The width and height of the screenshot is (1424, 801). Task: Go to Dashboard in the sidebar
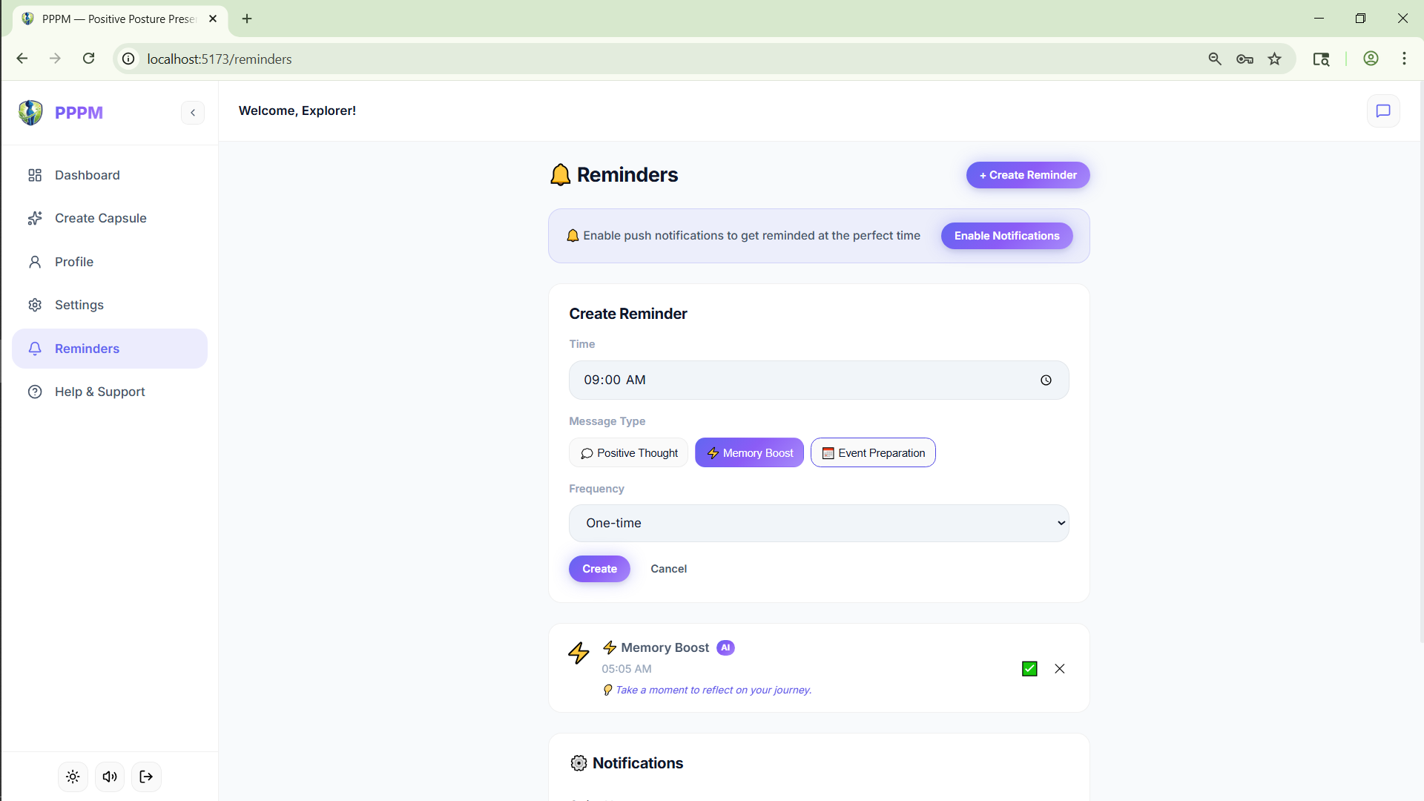(87, 175)
